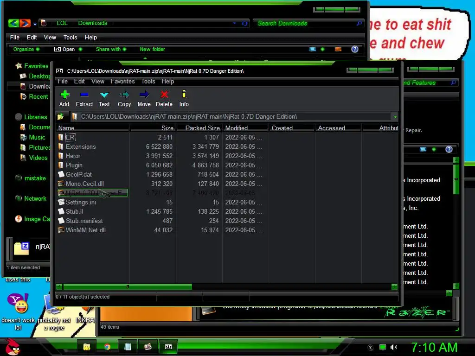Image resolution: width=475 pixels, height=356 pixels.
Task: Select the Heror folder
Action: tap(73, 156)
